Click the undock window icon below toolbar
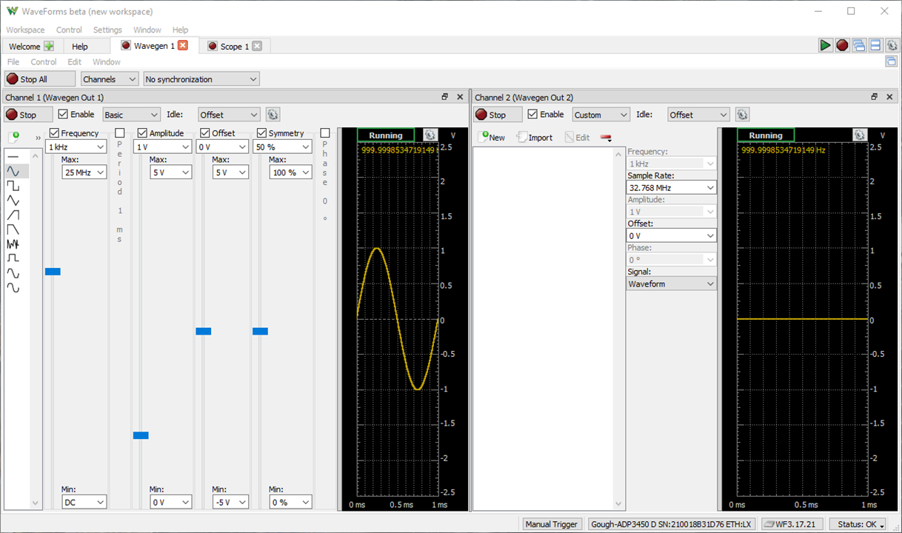 point(892,61)
